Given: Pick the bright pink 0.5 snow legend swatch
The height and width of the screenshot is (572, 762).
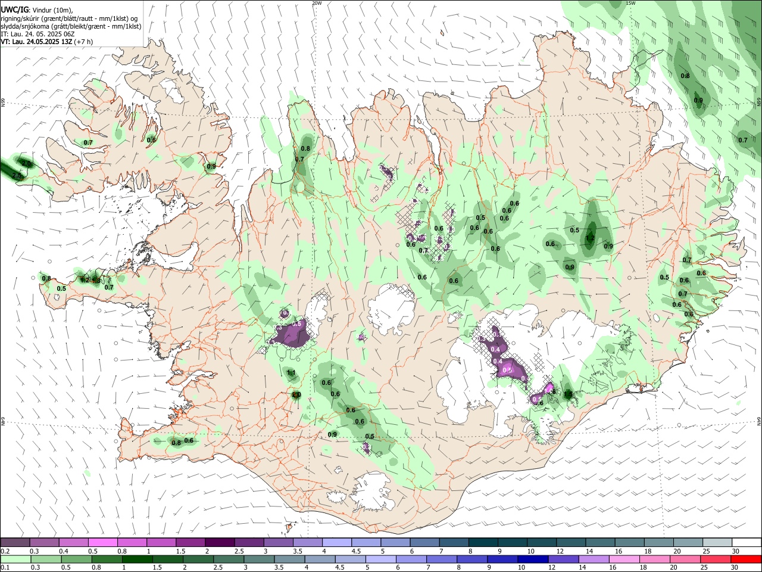Looking at the screenshot, I should 102,543.
